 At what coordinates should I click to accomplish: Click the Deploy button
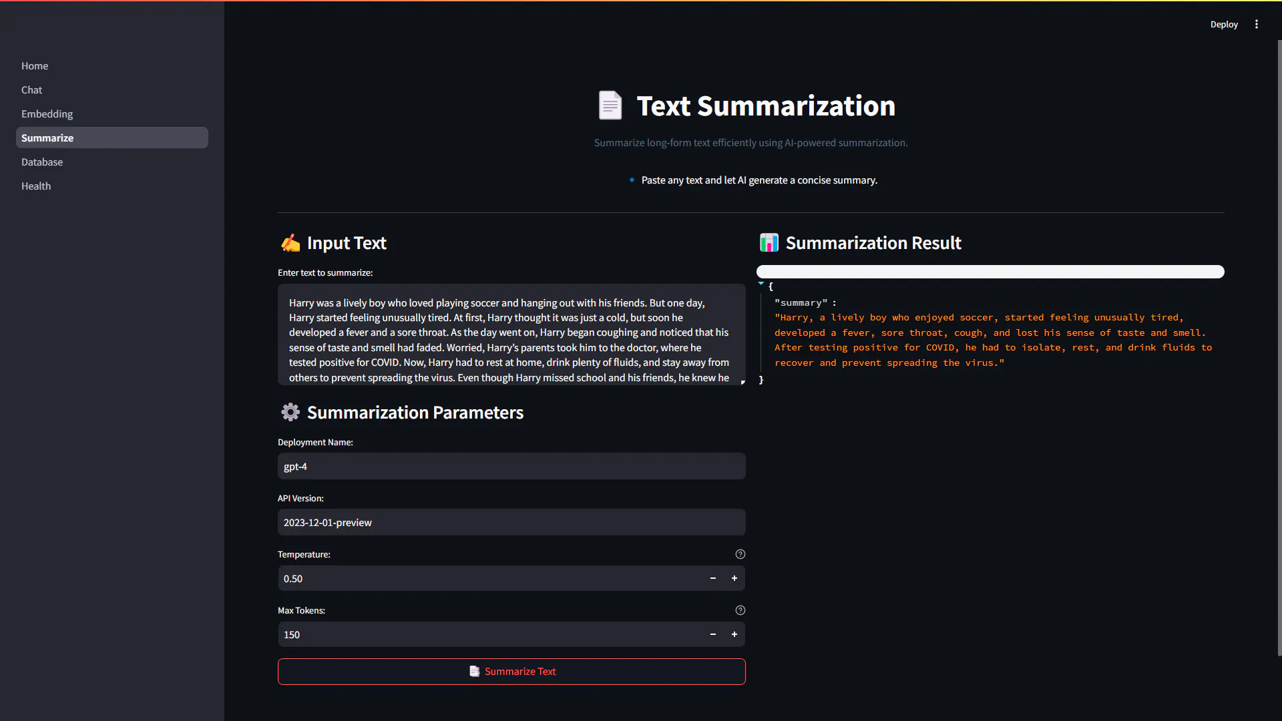[x=1224, y=24]
